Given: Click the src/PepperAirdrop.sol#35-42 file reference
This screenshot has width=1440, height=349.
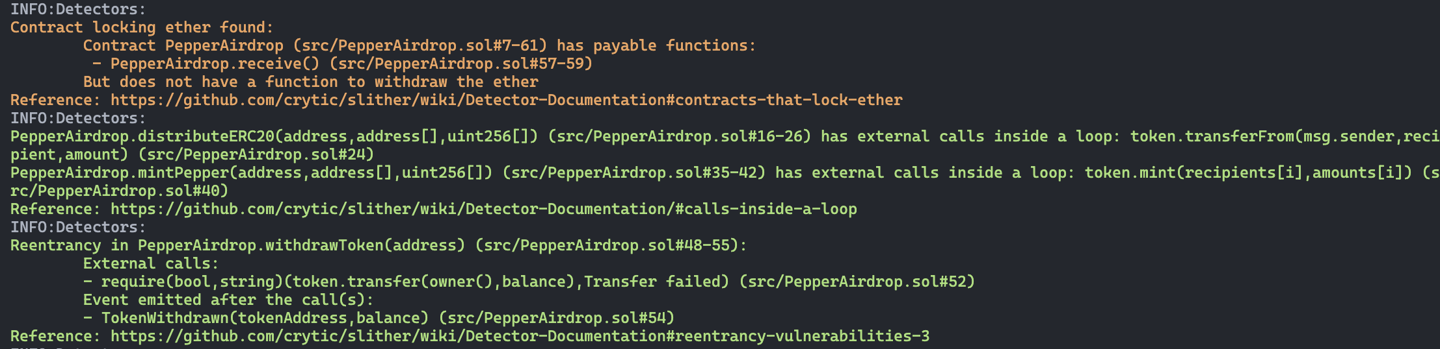Looking at the screenshot, I should [634, 173].
